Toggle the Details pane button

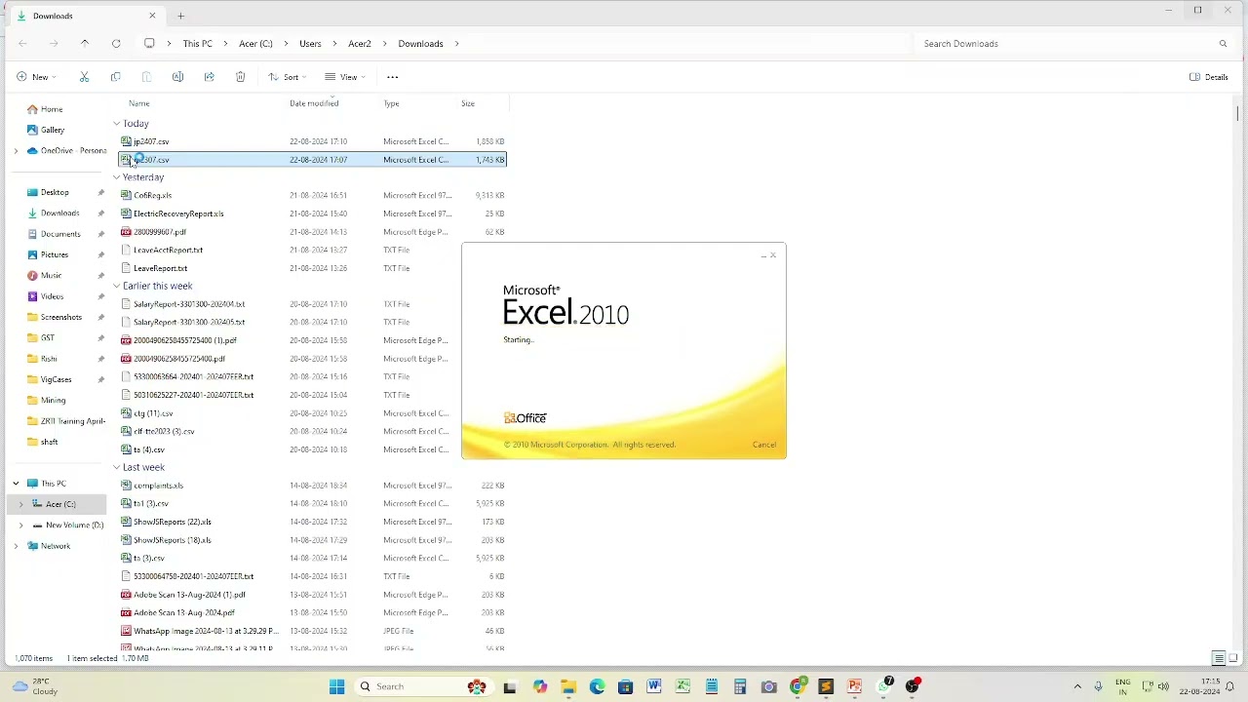click(x=1209, y=77)
